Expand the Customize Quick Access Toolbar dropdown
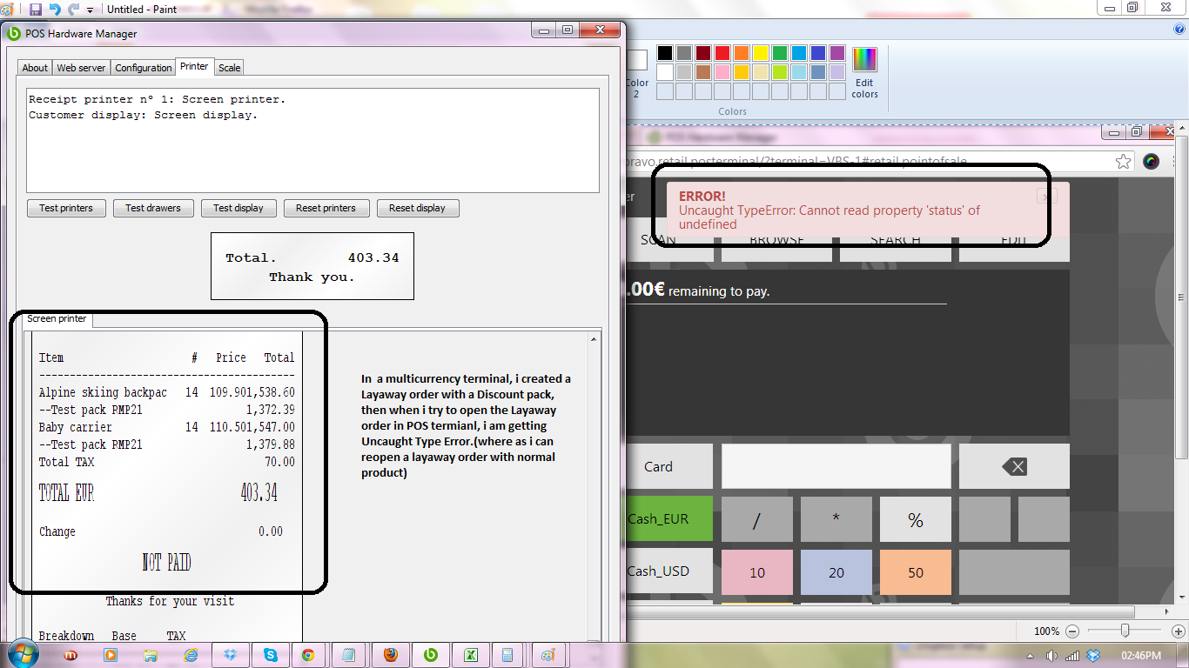1189x668 pixels. pyautogui.click(x=91, y=10)
